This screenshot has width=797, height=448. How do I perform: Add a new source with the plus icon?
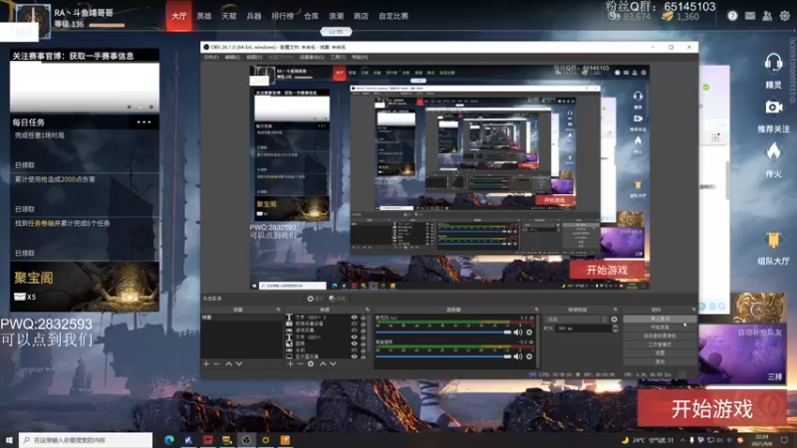click(290, 363)
